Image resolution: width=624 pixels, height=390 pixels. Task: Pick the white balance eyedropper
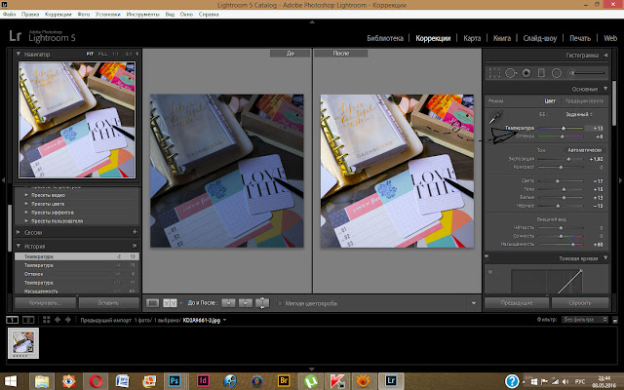(495, 117)
